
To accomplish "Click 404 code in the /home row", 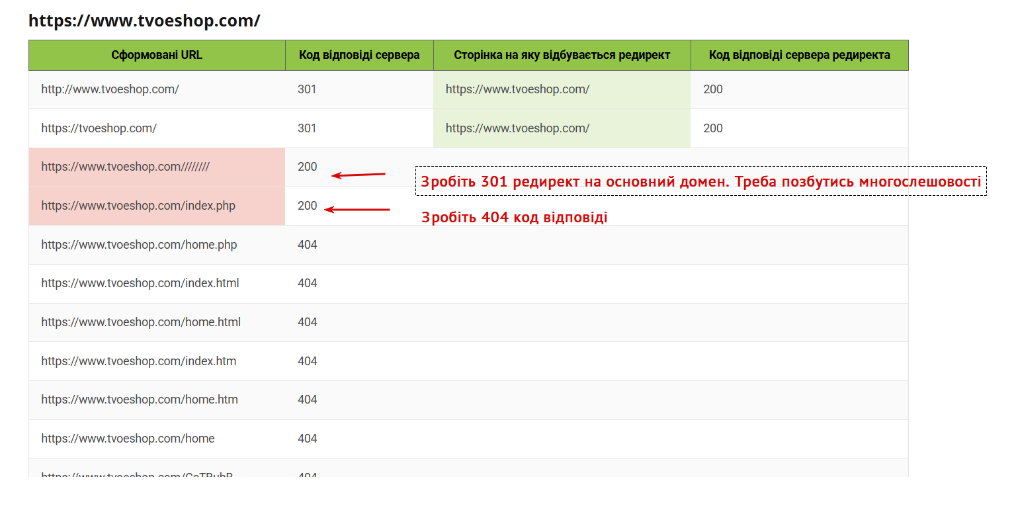I will point(308,439).
